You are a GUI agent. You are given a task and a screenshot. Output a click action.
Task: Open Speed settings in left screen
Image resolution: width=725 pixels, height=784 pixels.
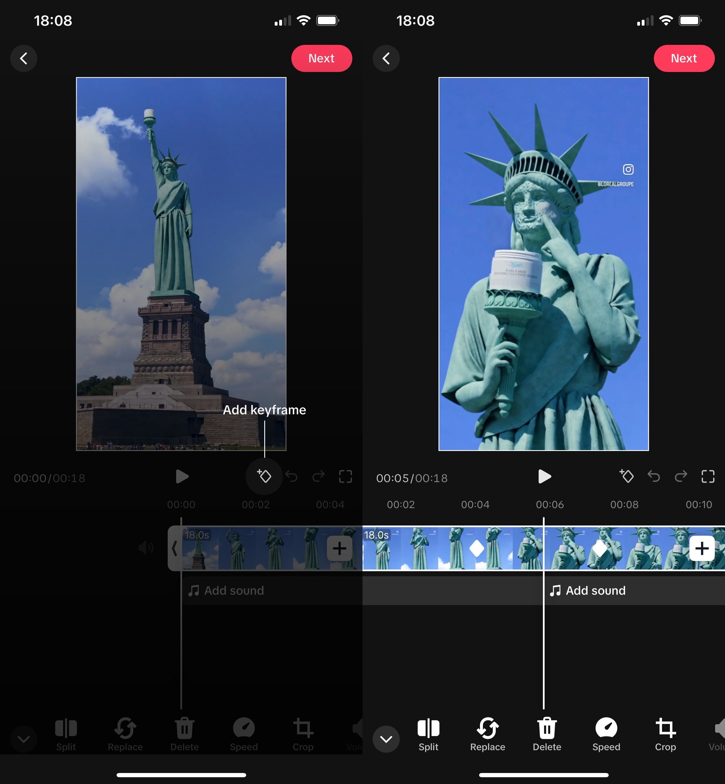click(244, 735)
